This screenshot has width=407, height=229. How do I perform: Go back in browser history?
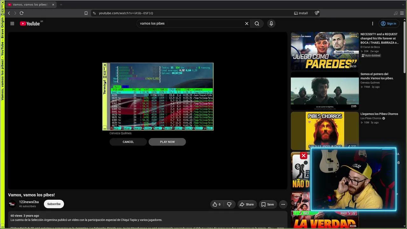[9, 13]
